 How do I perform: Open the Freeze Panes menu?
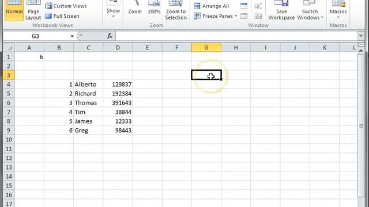tap(216, 16)
